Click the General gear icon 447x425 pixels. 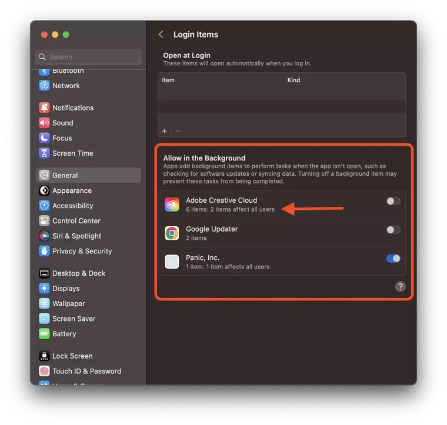(x=44, y=175)
